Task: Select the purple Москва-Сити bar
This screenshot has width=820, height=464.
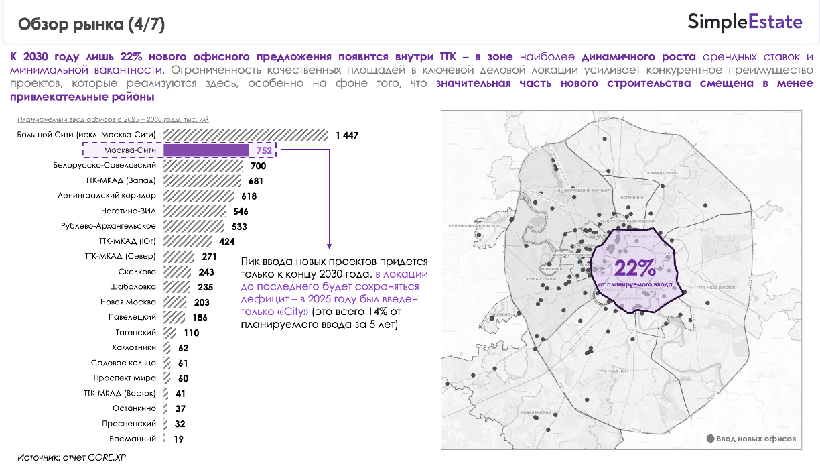Action: tap(206, 150)
